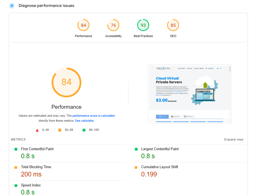Click the 90–100 score range label

tap(94, 130)
